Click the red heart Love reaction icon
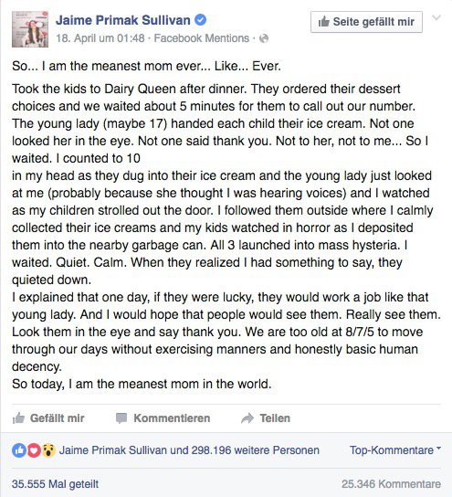452x497 pixels. (34, 450)
